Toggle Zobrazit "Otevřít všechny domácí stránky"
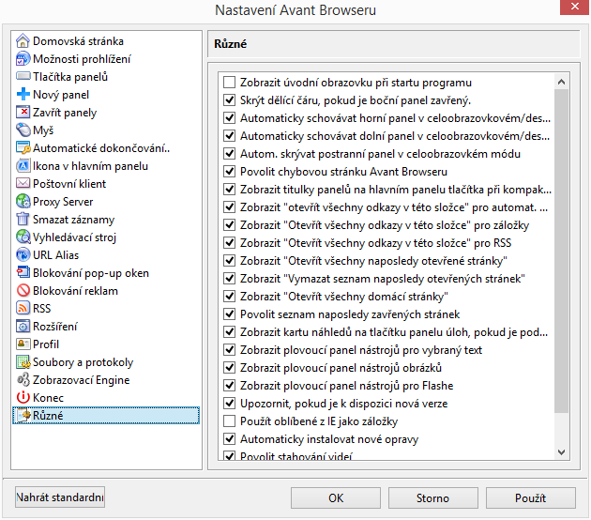The height and width of the screenshot is (520, 591). (229, 296)
